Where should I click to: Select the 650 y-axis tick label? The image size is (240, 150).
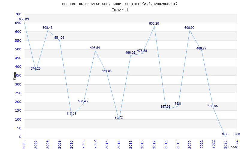[18, 23]
